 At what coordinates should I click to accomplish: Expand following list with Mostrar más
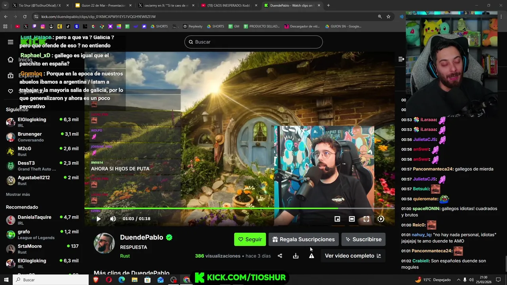[x=18, y=194]
